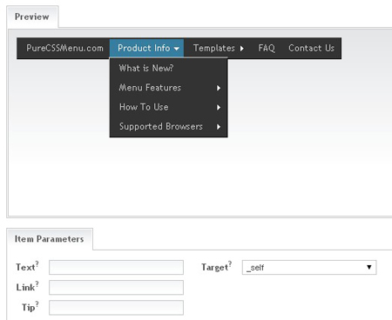The height and width of the screenshot is (320, 392).
Task: Expand the Supported Browsers submenu arrow
Action: point(219,127)
